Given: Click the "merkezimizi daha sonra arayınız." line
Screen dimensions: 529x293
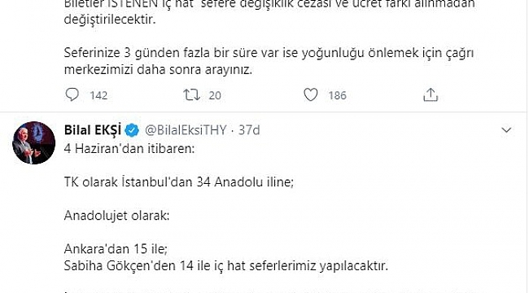Looking at the screenshot, I should 158,70.
